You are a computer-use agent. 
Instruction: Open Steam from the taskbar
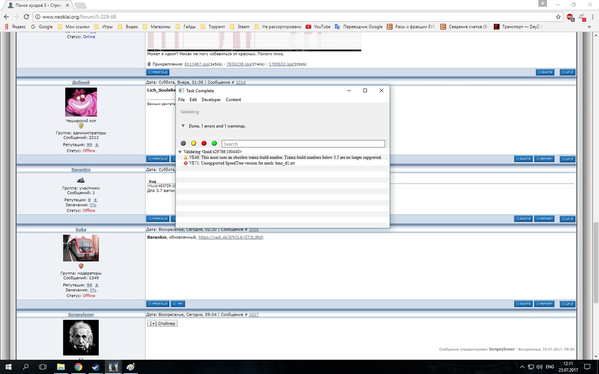click(96, 367)
